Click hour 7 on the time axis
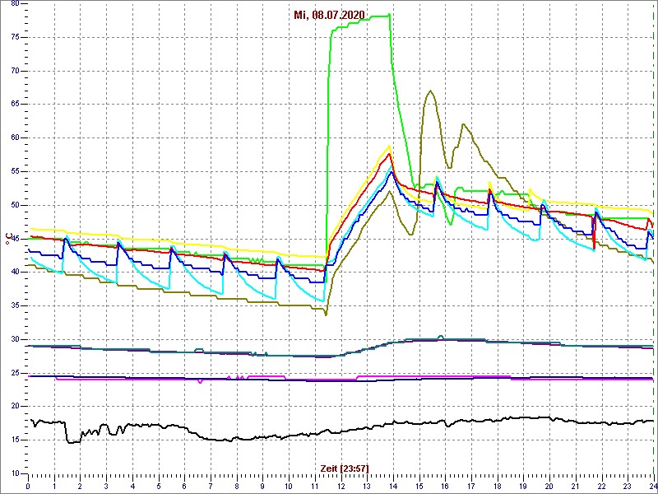This screenshot has height=494, width=658. (x=211, y=485)
